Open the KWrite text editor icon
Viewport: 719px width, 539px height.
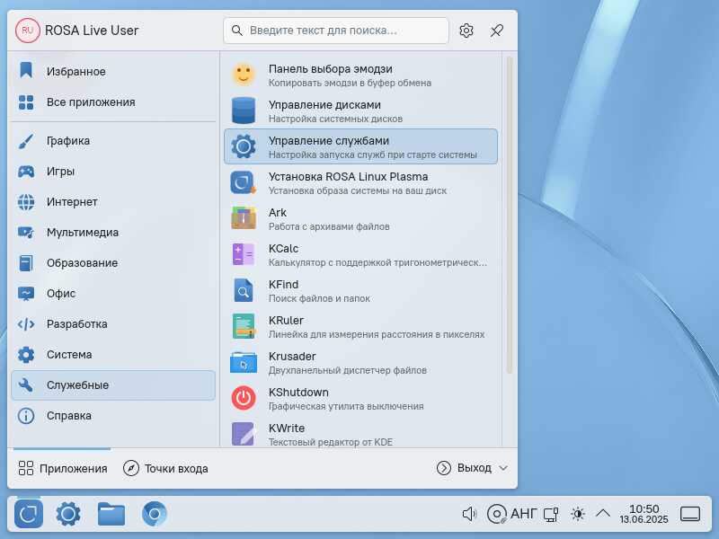coord(244,434)
